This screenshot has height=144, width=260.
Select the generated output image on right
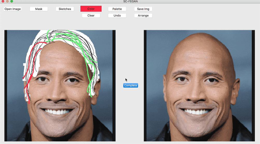click(199, 86)
